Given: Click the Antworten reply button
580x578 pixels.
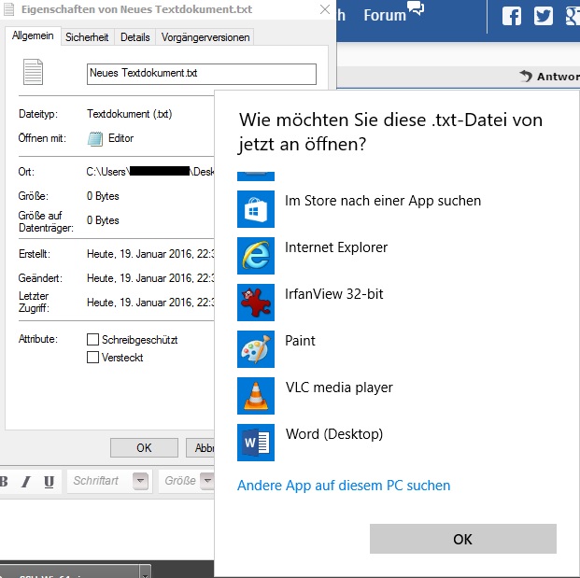Looking at the screenshot, I should (549, 77).
